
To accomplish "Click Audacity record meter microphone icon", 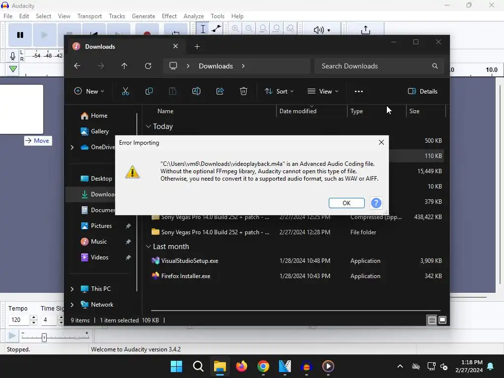I will click(x=12, y=56).
